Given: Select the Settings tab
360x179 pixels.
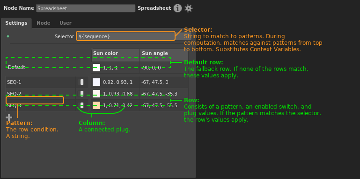Looking at the screenshot, I should (16, 23).
